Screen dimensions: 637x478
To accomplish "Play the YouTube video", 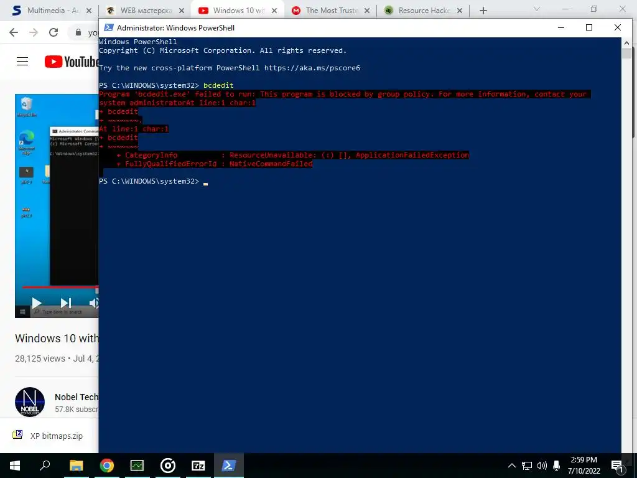I will 37,303.
